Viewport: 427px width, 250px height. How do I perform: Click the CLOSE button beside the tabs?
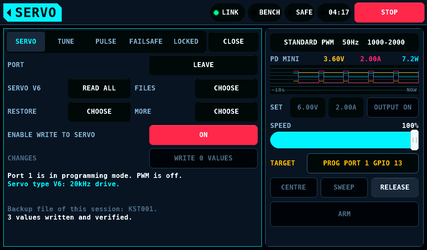234,42
